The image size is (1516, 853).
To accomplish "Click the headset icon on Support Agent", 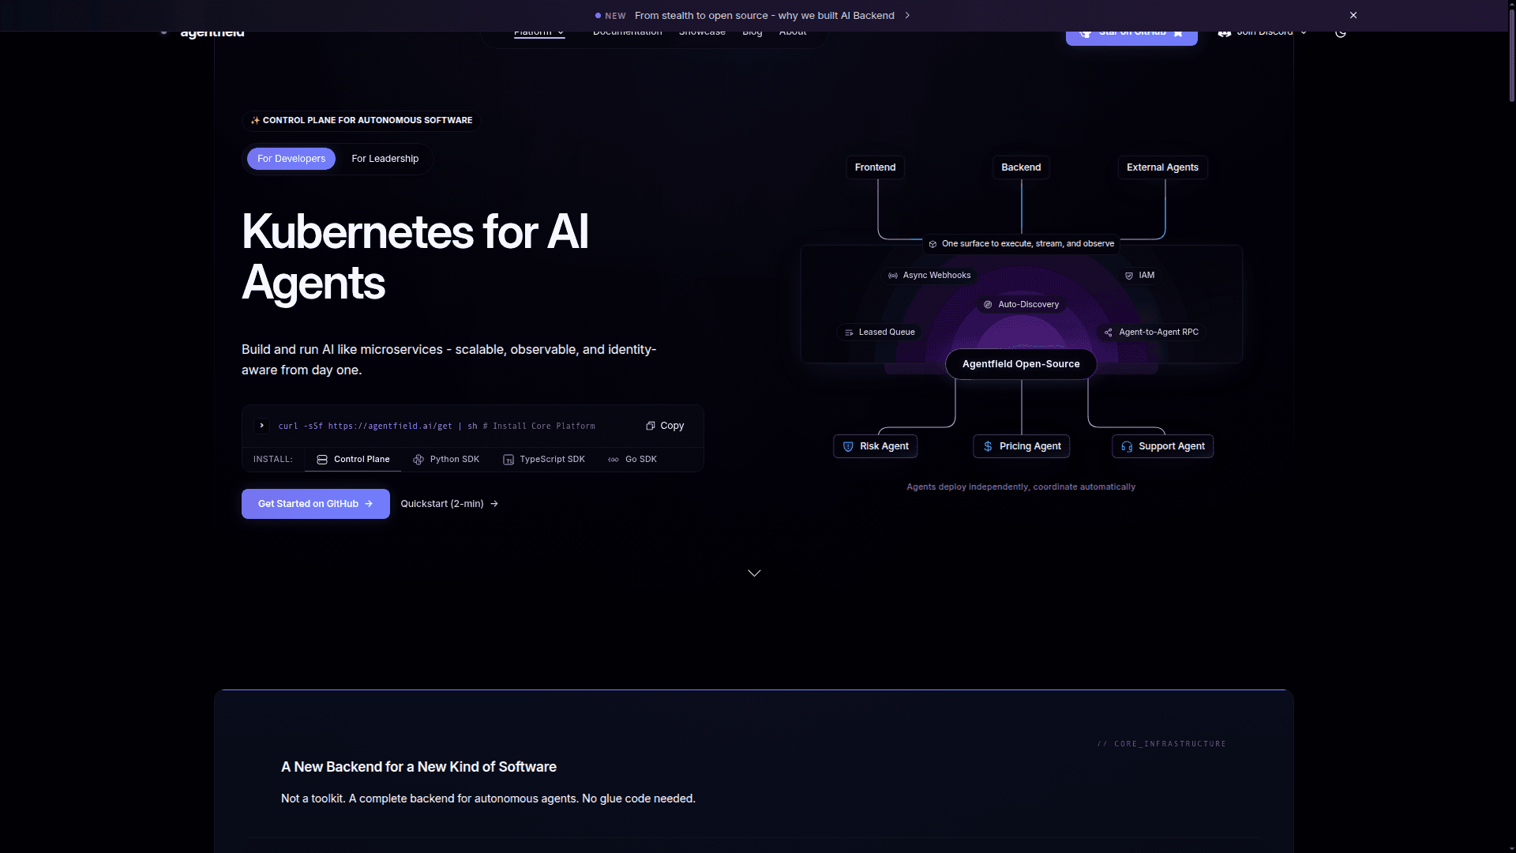I will click(1127, 446).
